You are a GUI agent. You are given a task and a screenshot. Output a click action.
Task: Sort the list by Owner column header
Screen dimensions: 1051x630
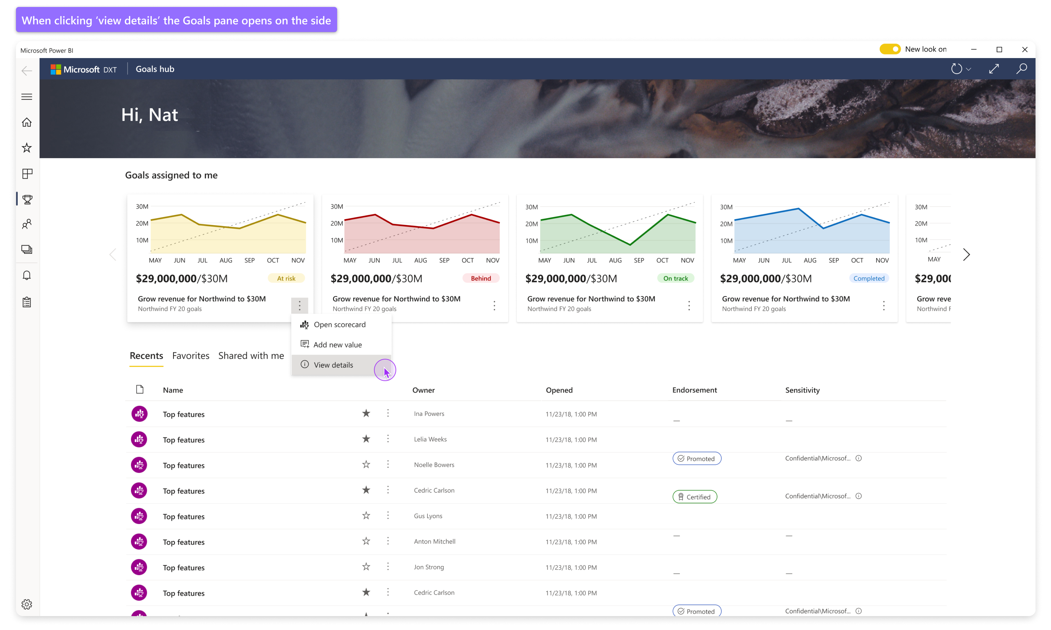pyautogui.click(x=423, y=390)
